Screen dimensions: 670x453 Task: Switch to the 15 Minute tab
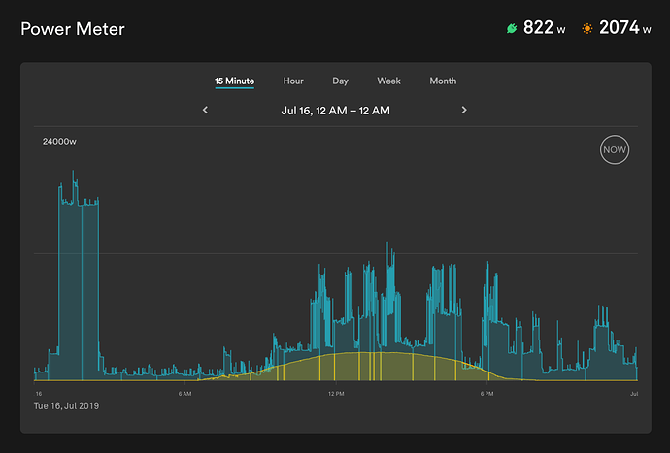point(234,81)
